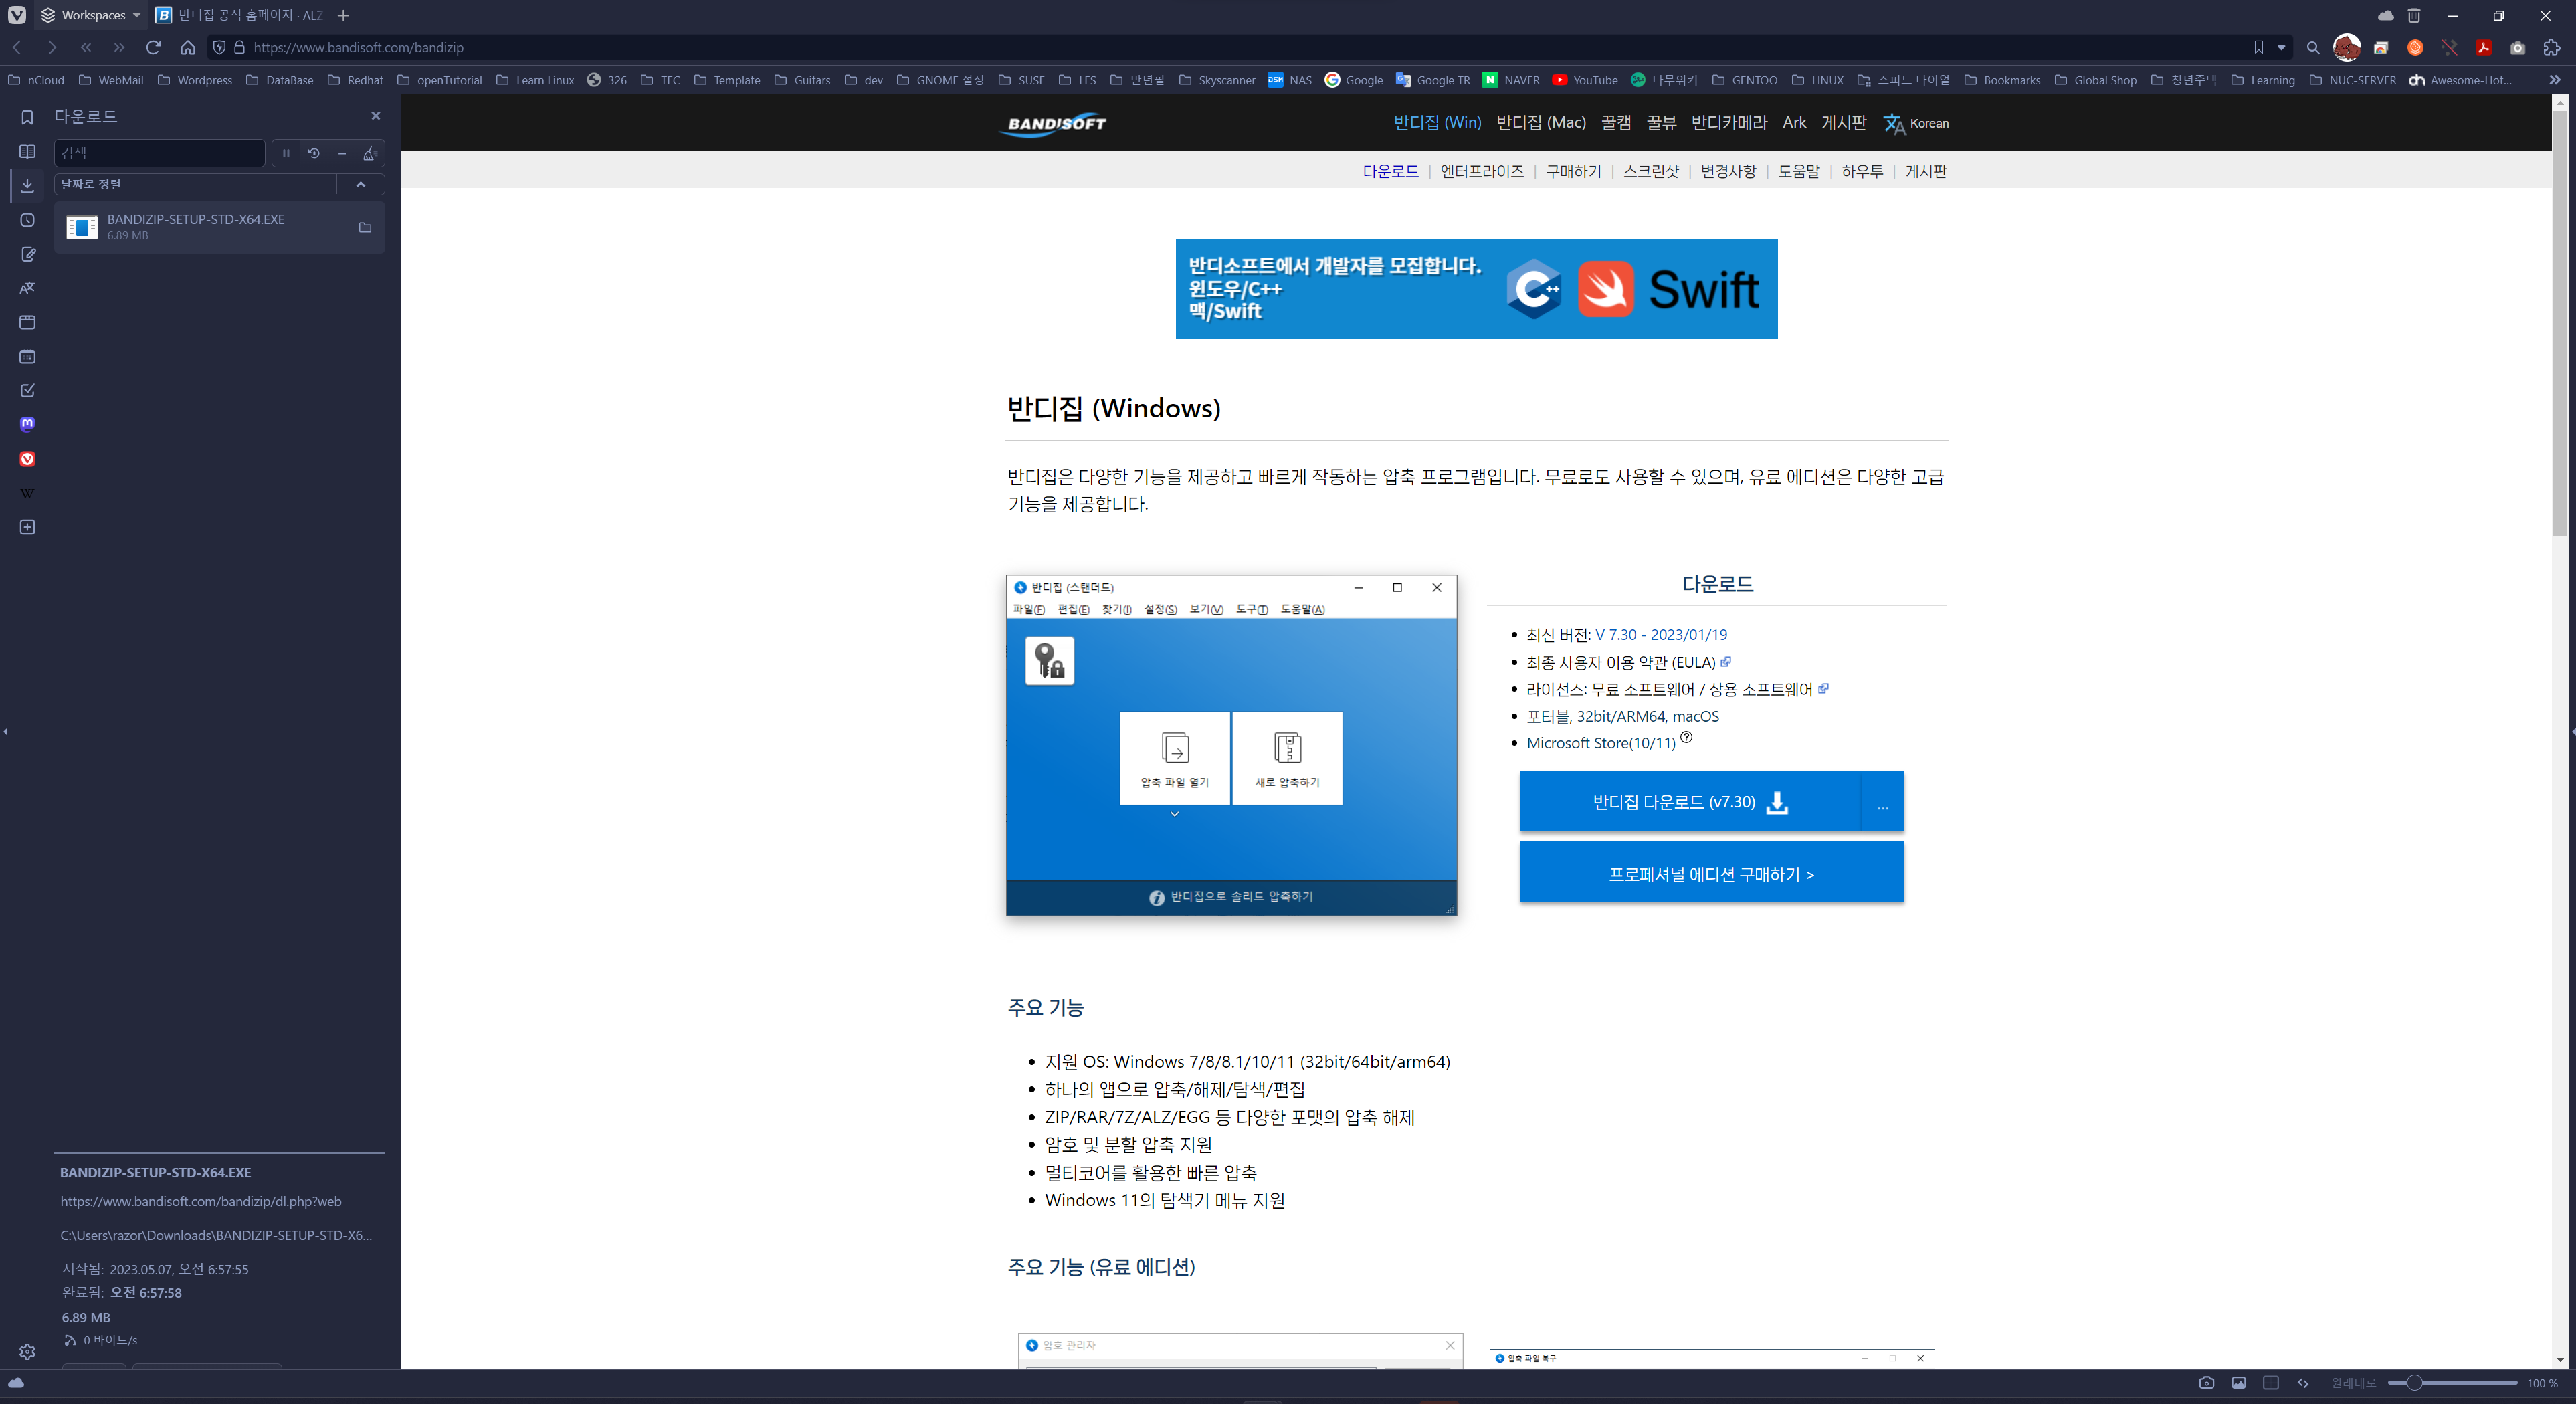The height and width of the screenshot is (1404, 2576).
Task: Click 반디집 다운로드 (v7.30) button
Action: pos(1689,802)
